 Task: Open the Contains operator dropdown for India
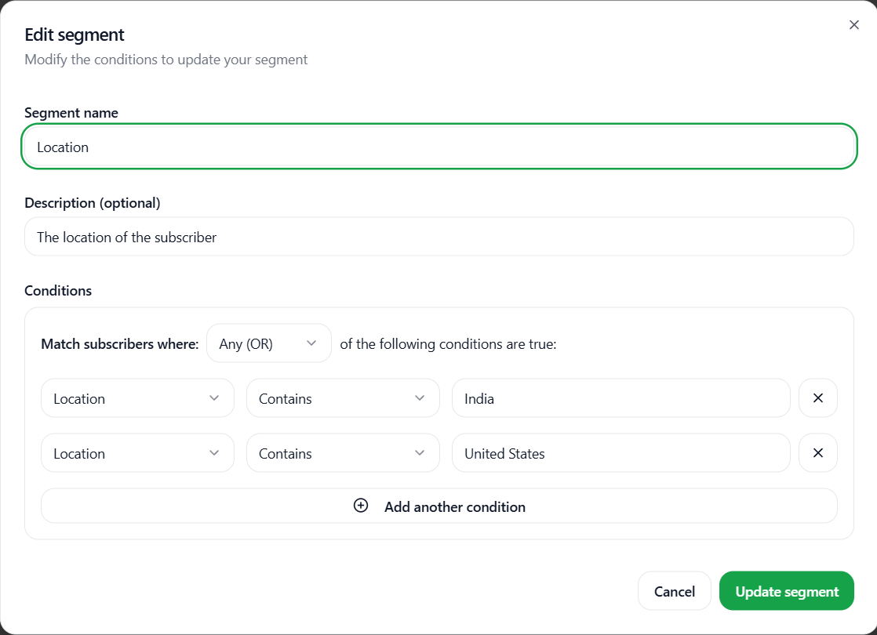pyautogui.click(x=343, y=397)
